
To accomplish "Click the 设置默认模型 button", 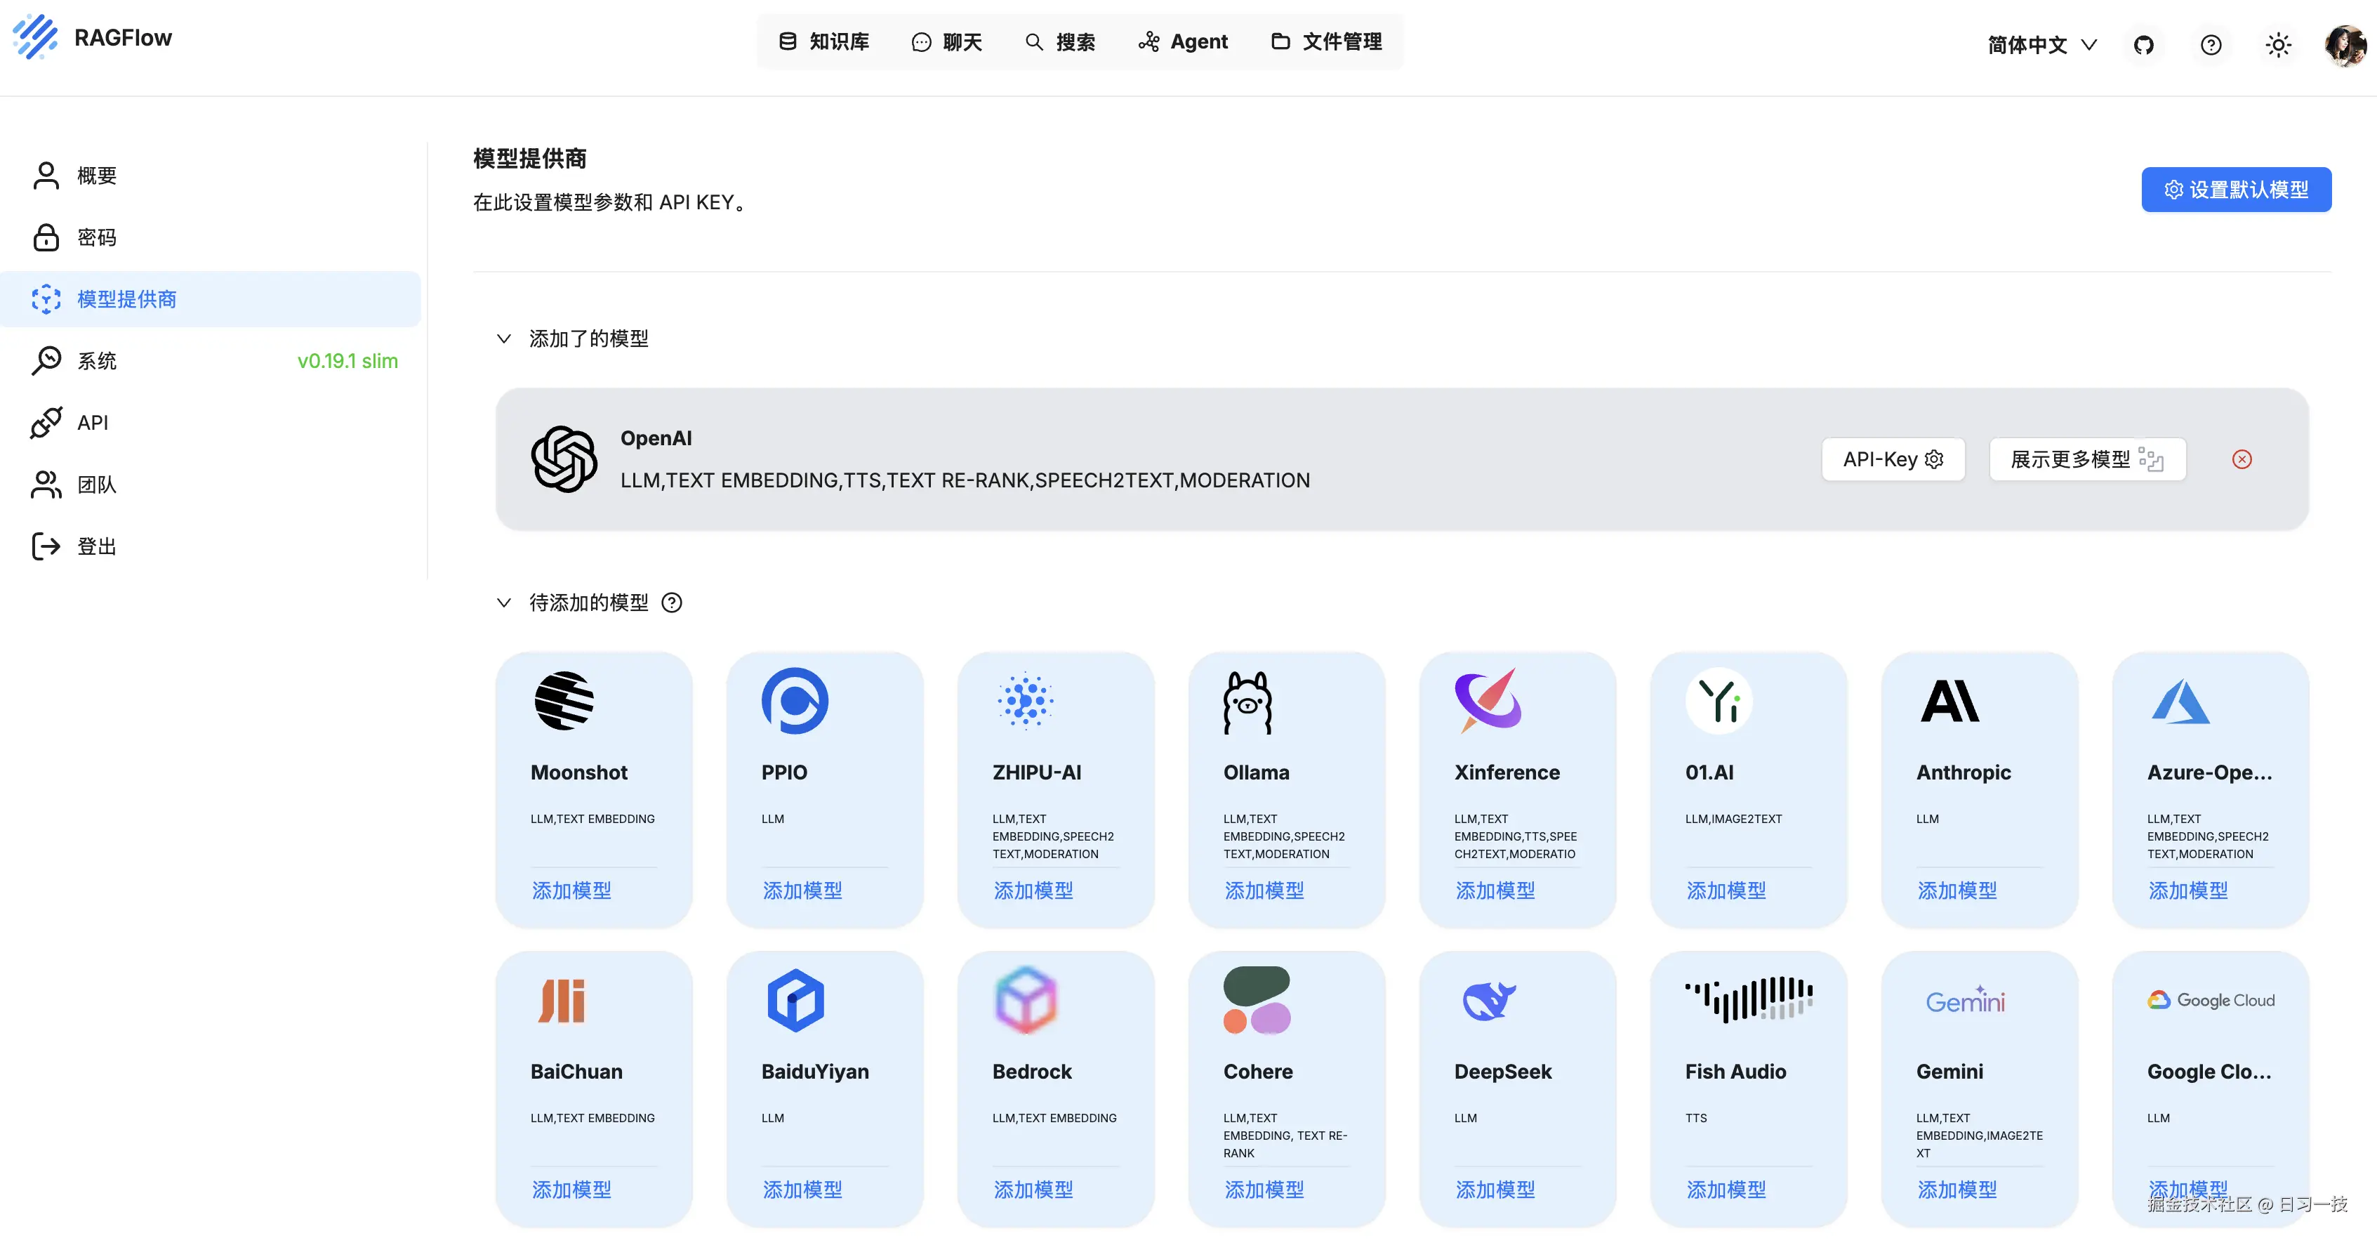I will click(2236, 189).
